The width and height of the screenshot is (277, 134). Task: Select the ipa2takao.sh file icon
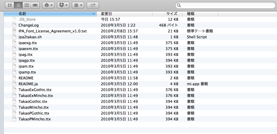pos(14,37)
